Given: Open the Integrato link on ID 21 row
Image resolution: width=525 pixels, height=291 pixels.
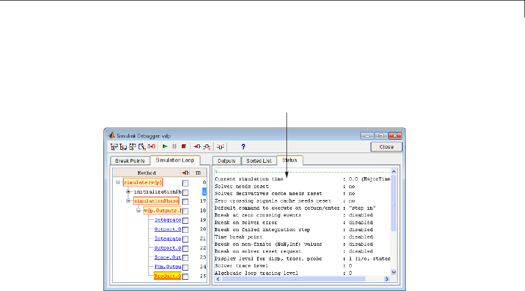Looking at the screenshot, I should pyautogui.click(x=168, y=239).
